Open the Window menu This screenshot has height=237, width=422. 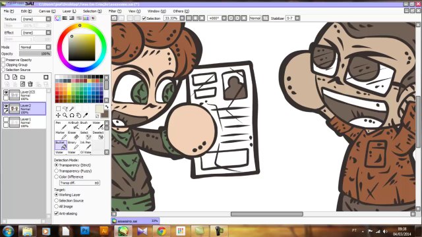click(157, 11)
